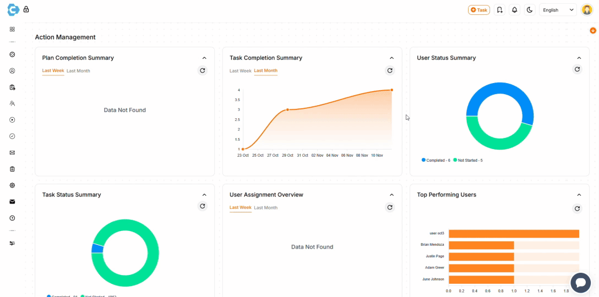Collapse the Plan Completion Summary panel

click(204, 58)
